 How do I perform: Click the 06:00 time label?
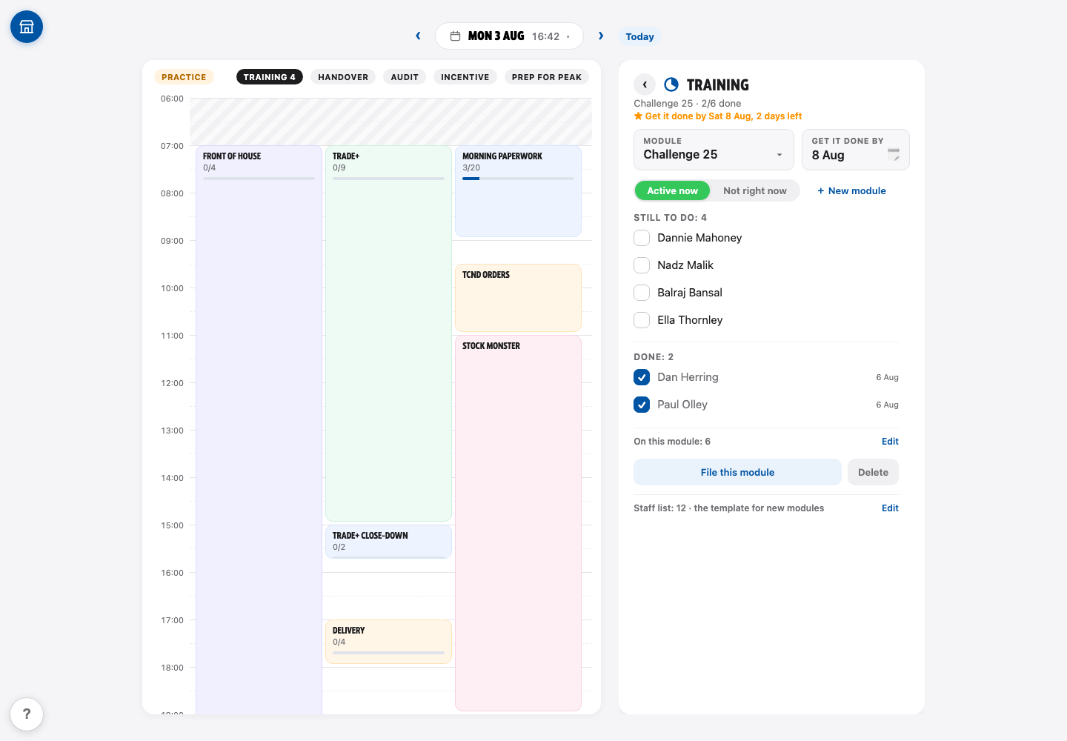172,99
